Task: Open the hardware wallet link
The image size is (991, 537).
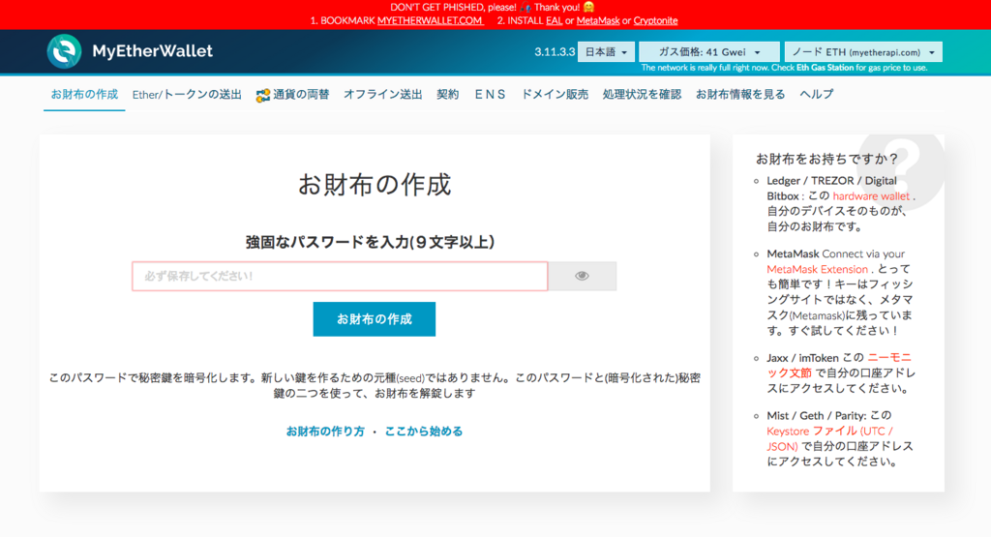Action: coord(871,196)
